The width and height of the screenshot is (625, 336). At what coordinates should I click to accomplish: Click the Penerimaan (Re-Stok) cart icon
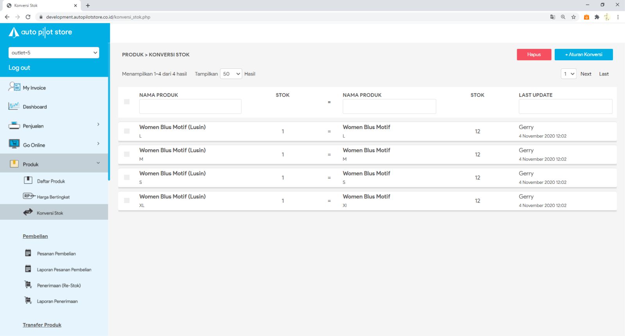pos(28,285)
